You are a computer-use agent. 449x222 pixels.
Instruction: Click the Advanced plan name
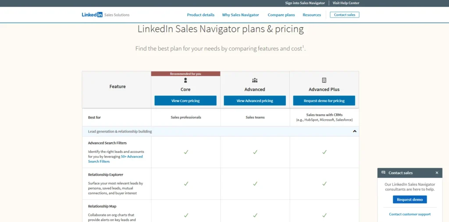tap(255, 89)
